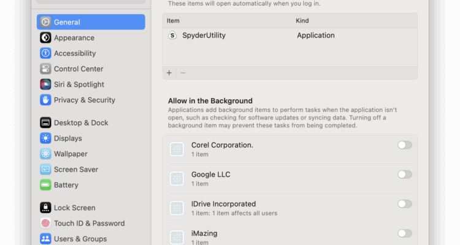Click the Desktop & Dock icon
Image resolution: width=460 pixels, height=245 pixels.
point(45,123)
